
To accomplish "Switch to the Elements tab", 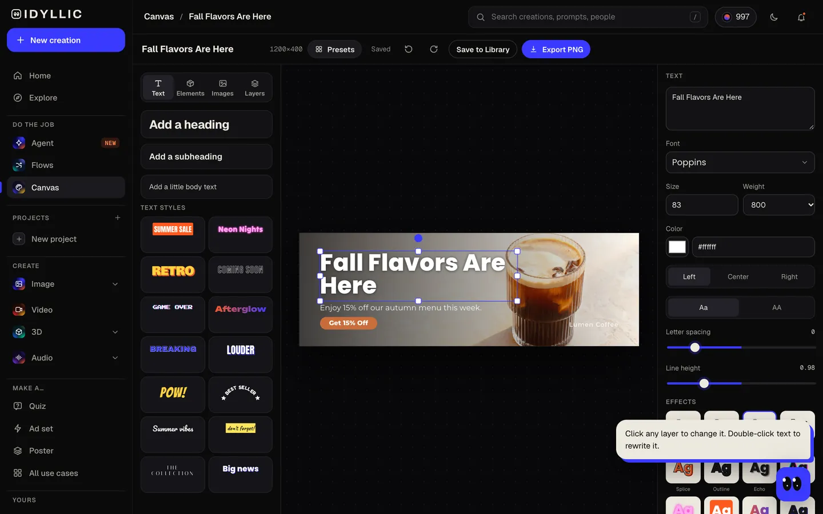I will (190, 87).
